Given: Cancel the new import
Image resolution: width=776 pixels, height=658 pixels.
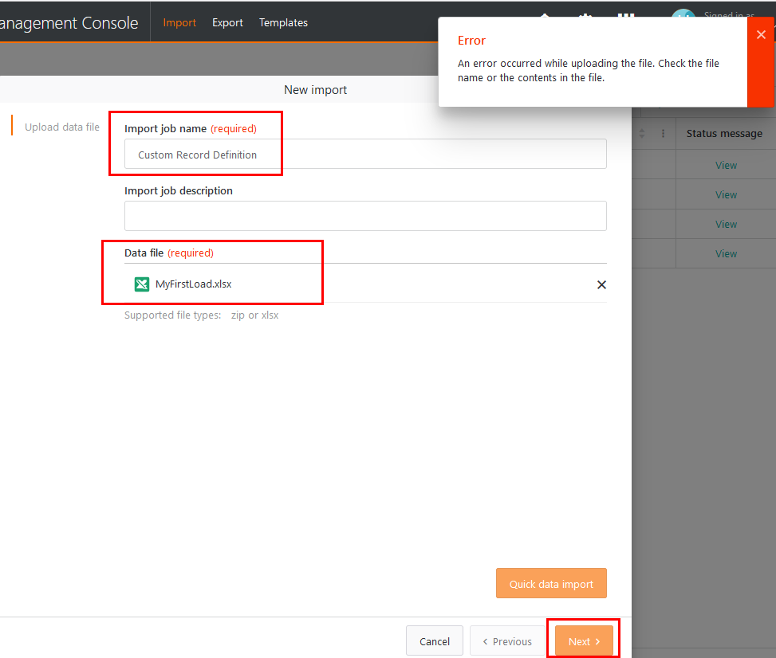Looking at the screenshot, I should tap(435, 641).
